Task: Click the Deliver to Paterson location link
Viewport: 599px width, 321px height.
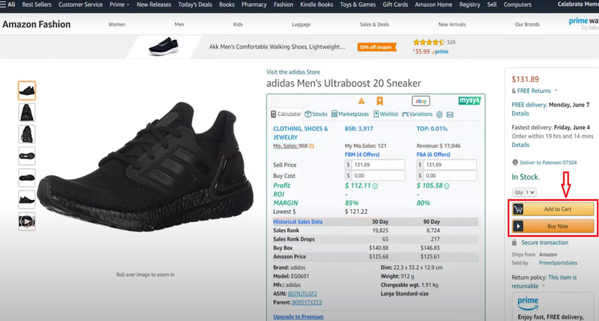Action: click(548, 162)
